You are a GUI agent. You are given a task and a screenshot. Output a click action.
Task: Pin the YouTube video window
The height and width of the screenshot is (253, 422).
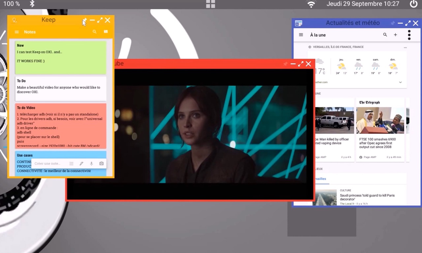(285, 64)
